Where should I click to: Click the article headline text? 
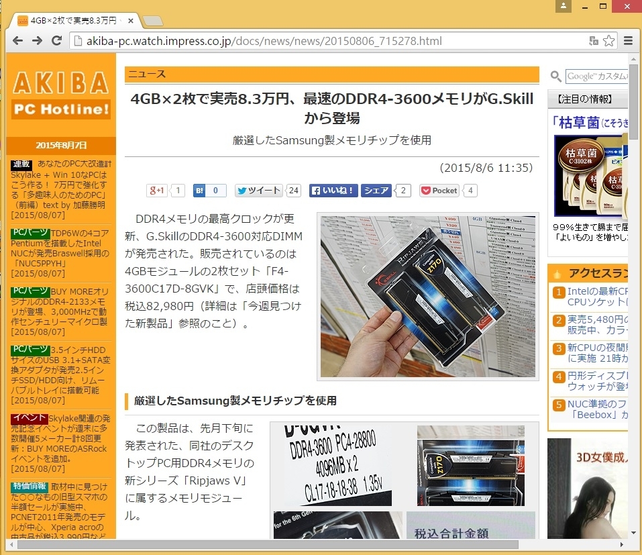point(331,108)
